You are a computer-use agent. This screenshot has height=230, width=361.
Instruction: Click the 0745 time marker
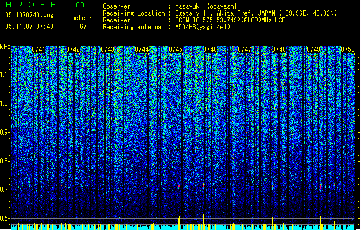coord(176,49)
